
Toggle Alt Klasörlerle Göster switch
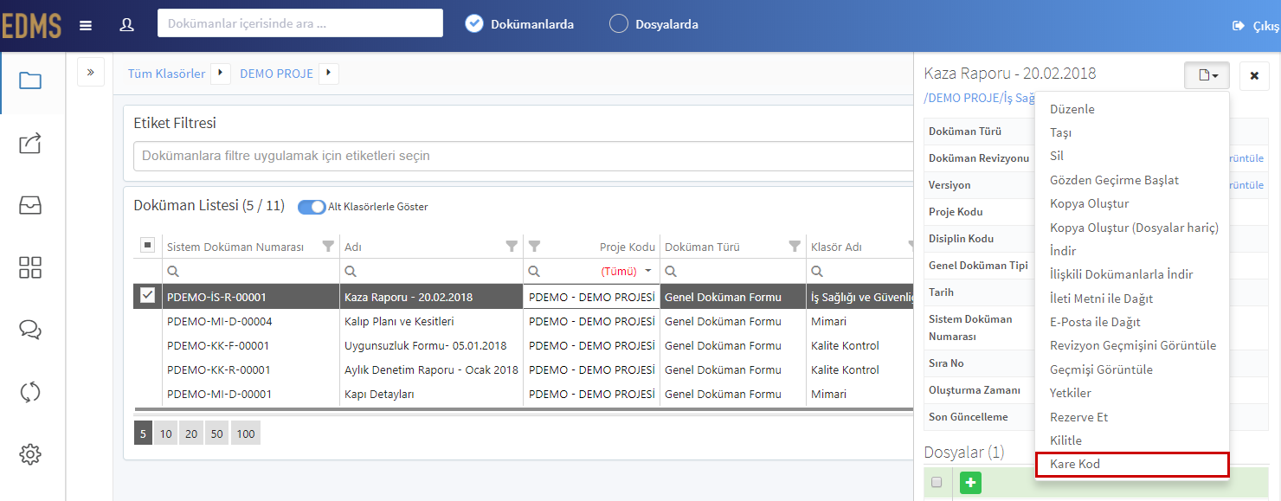pyautogui.click(x=312, y=207)
